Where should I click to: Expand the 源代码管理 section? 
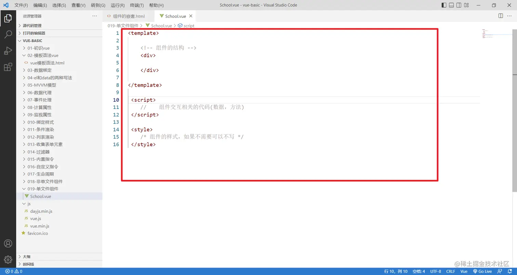click(59, 26)
